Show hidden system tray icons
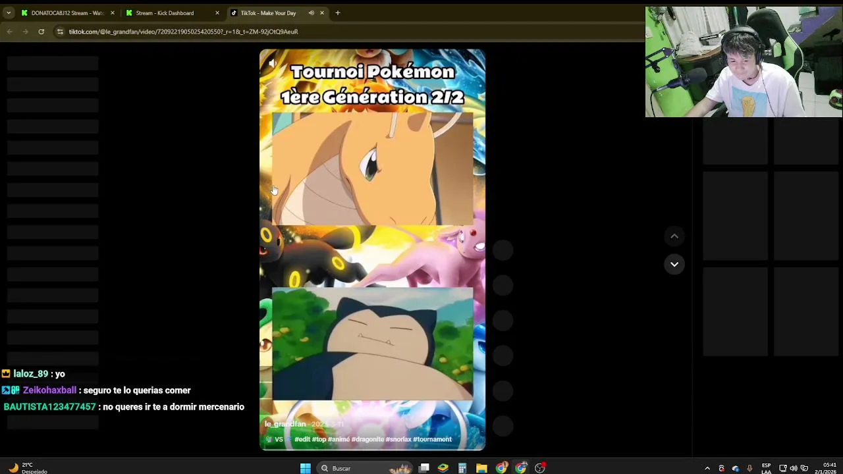The image size is (843, 474). [x=707, y=468]
